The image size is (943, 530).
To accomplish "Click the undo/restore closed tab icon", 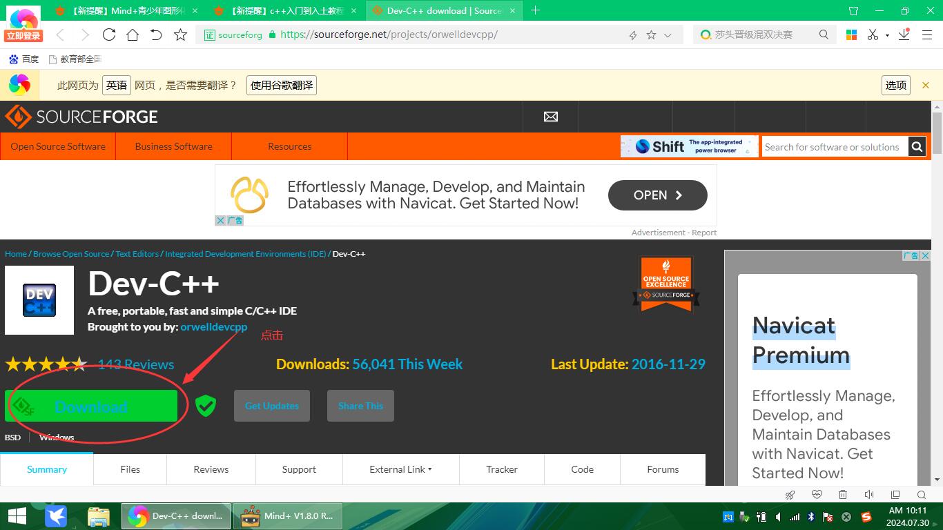I will click(x=156, y=35).
